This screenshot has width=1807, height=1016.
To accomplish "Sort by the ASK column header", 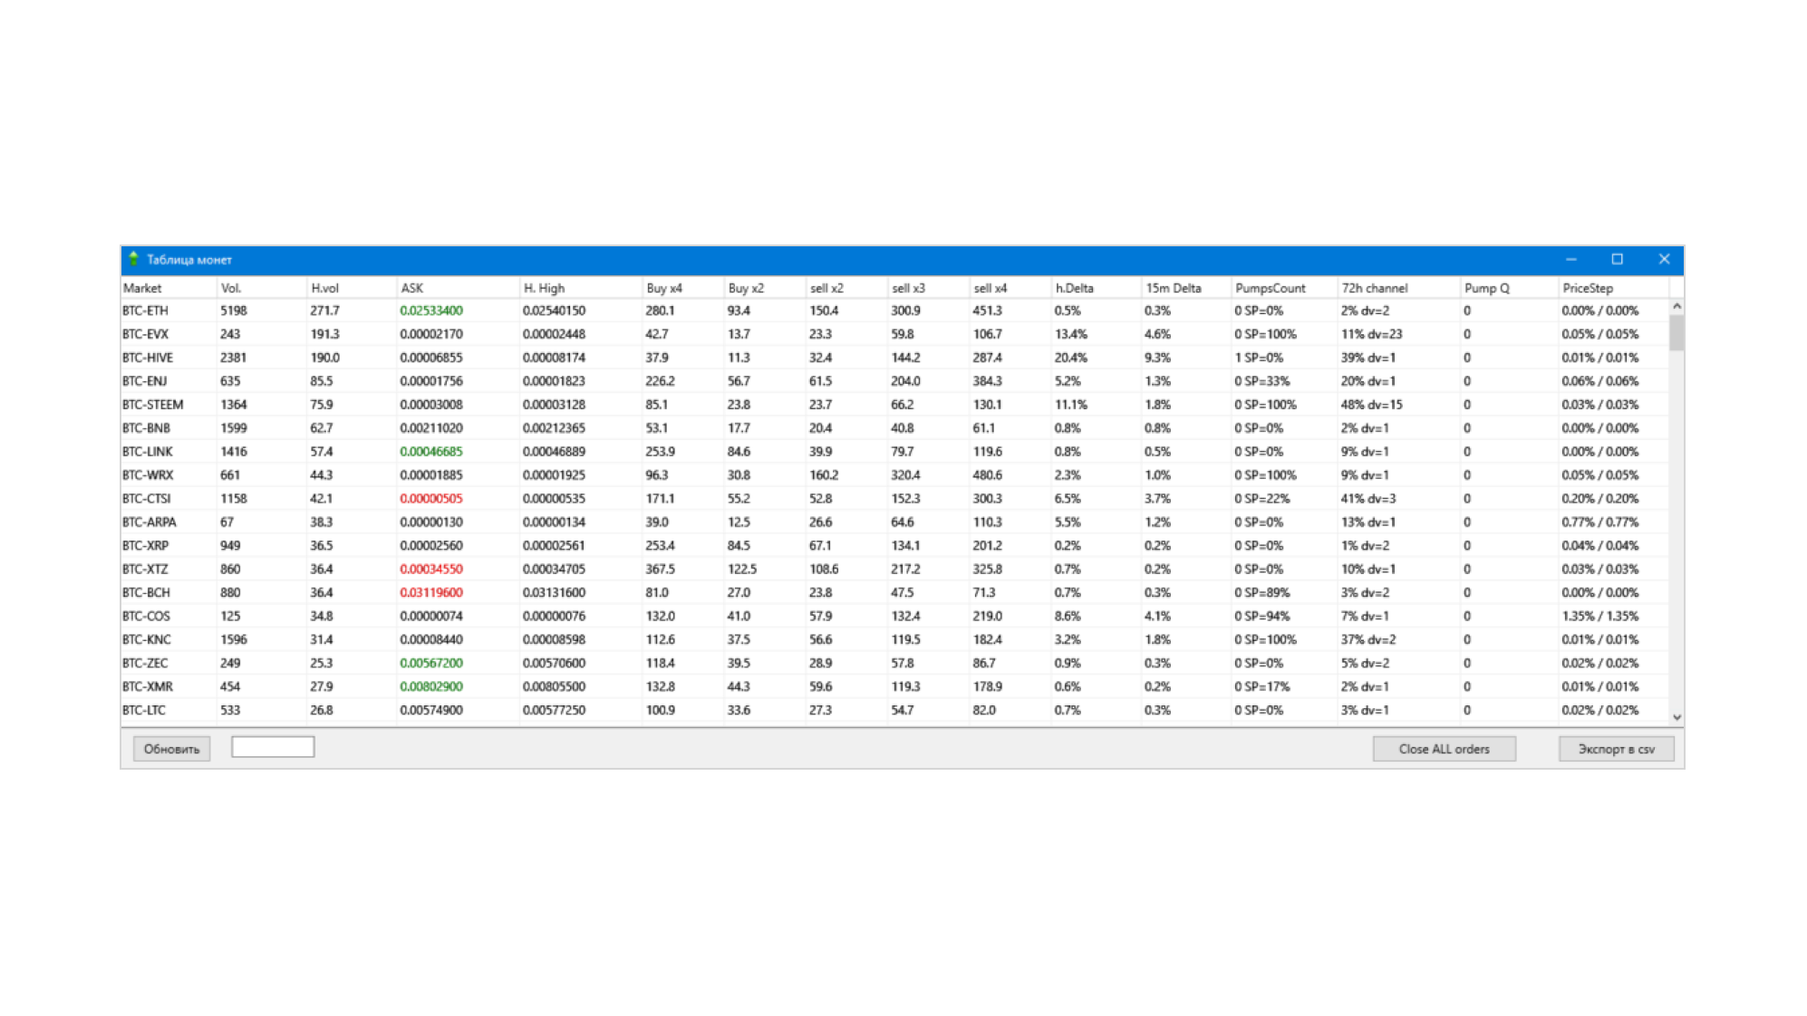I will pos(412,288).
